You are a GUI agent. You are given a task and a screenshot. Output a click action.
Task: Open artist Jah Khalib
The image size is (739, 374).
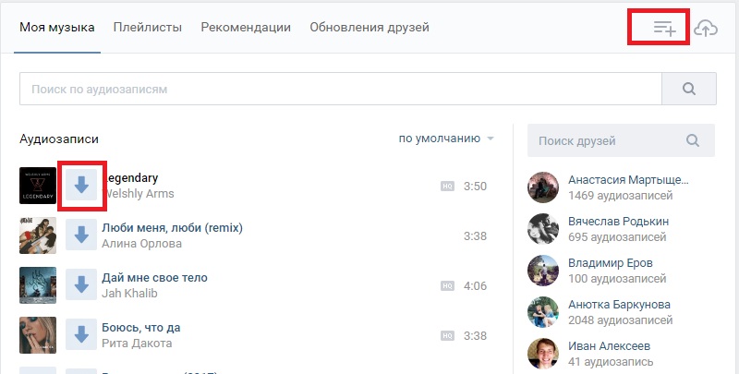click(129, 294)
